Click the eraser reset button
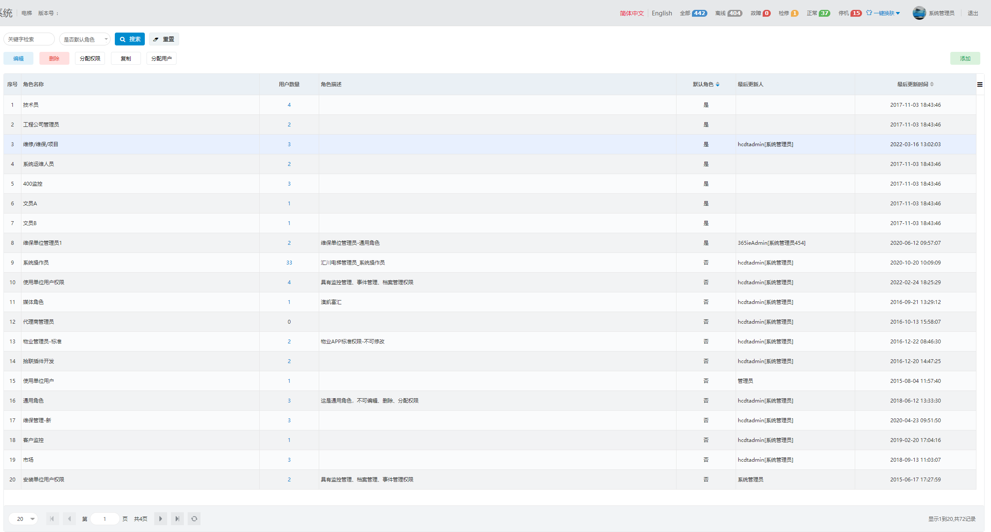Image resolution: width=991 pixels, height=532 pixels. click(x=164, y=39)
